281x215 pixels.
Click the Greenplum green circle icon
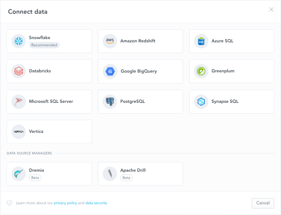coord(201,71)
